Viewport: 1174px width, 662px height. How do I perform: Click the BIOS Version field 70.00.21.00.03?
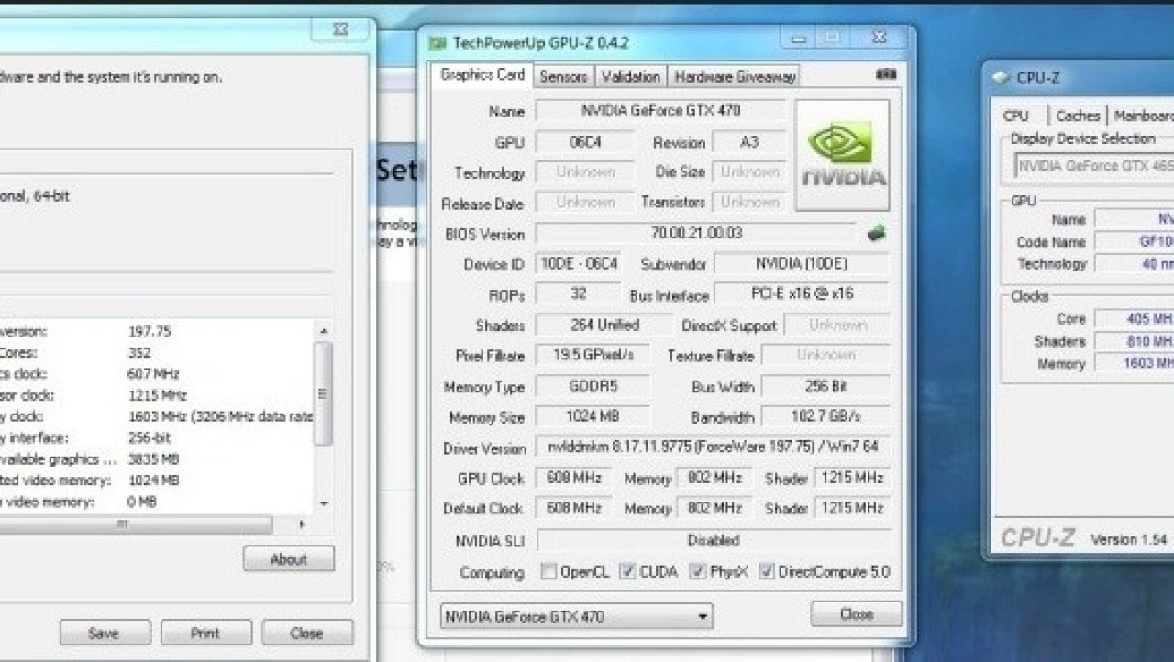(697, 234)
